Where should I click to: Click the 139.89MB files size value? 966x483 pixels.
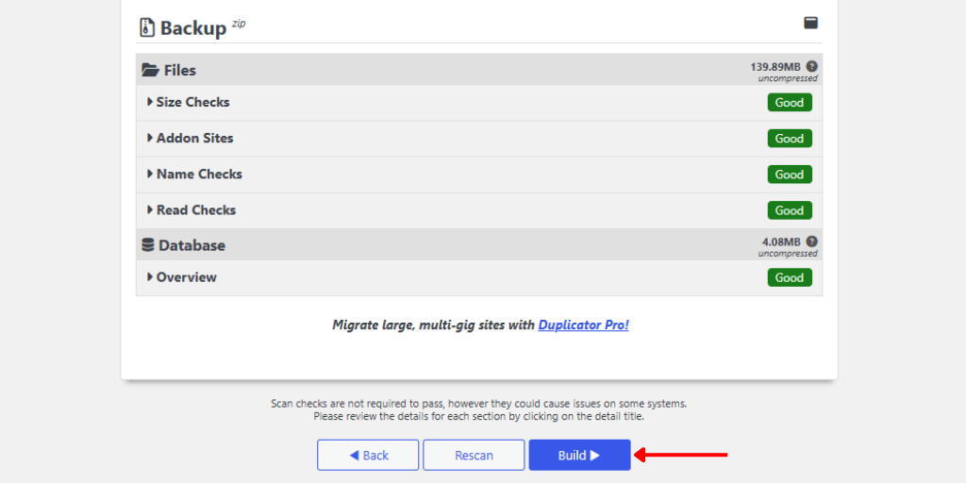775,67
